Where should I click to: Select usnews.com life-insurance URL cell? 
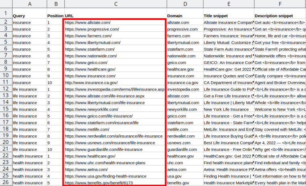[116, 143]
